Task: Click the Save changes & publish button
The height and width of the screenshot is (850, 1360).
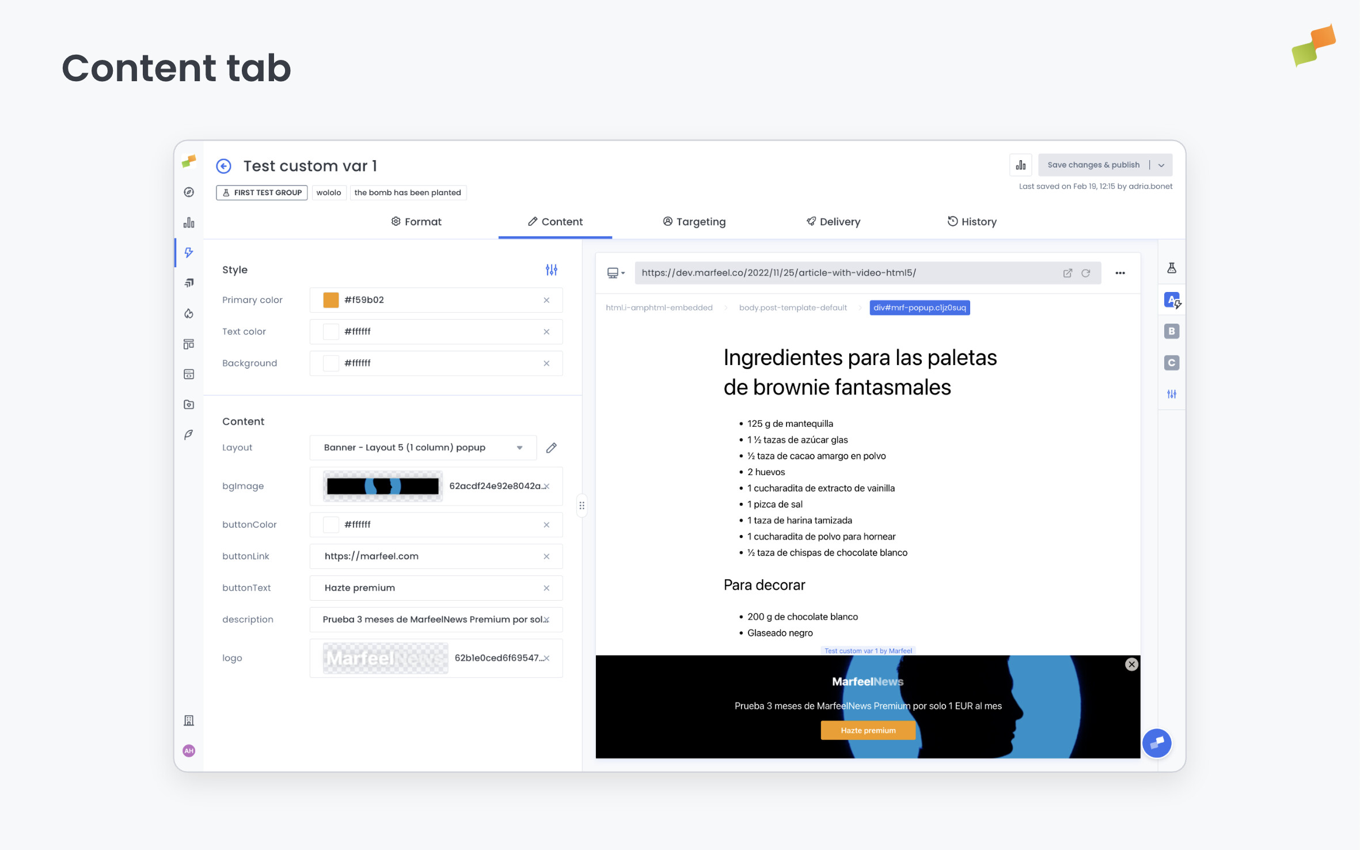Action: click(1093, 165)
